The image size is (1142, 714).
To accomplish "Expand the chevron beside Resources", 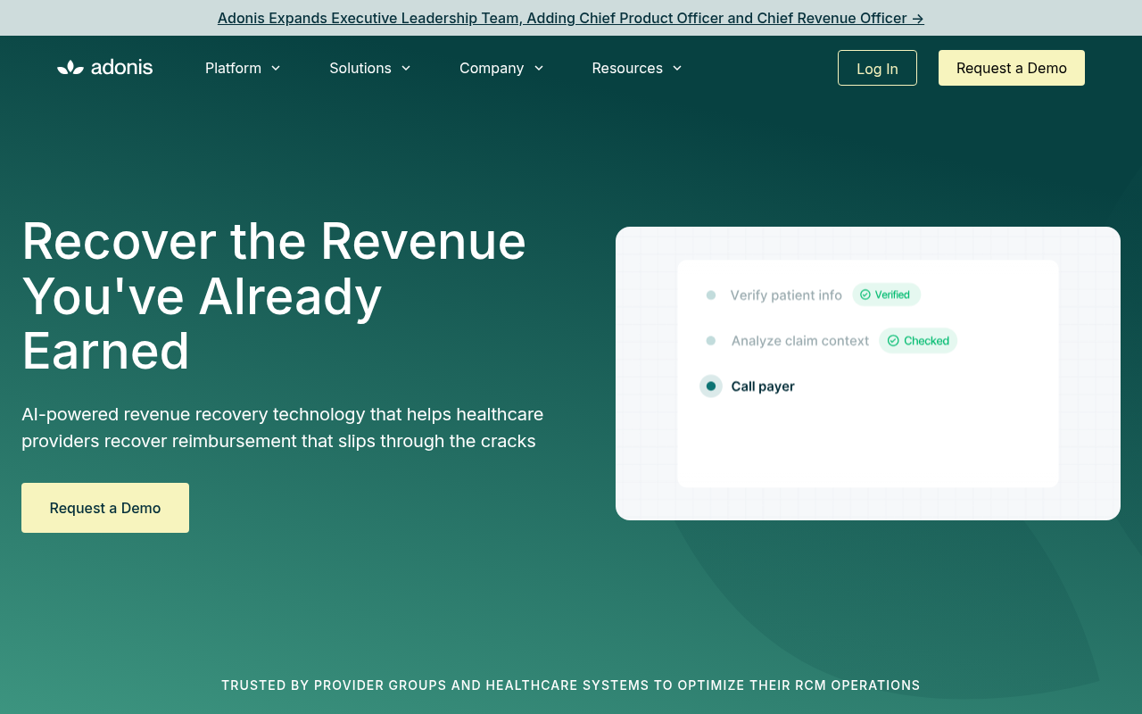I will point(677,68).
